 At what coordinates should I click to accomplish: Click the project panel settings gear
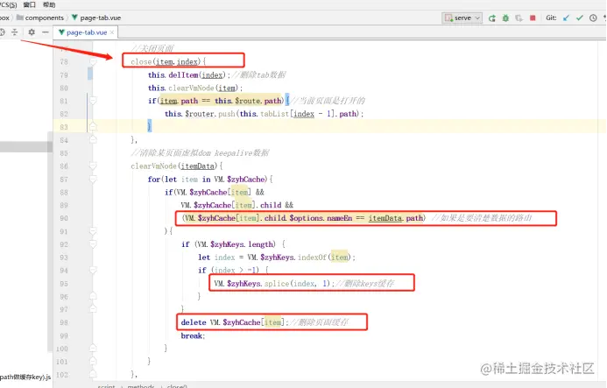pos(32,32)
